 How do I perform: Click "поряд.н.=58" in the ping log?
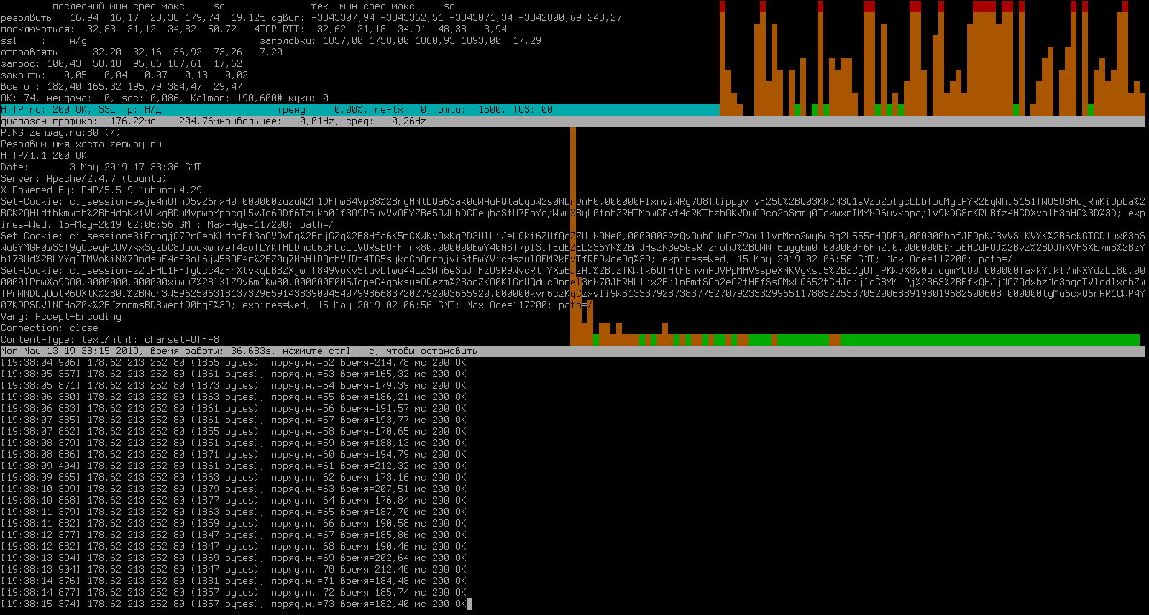tap(303, 431)
